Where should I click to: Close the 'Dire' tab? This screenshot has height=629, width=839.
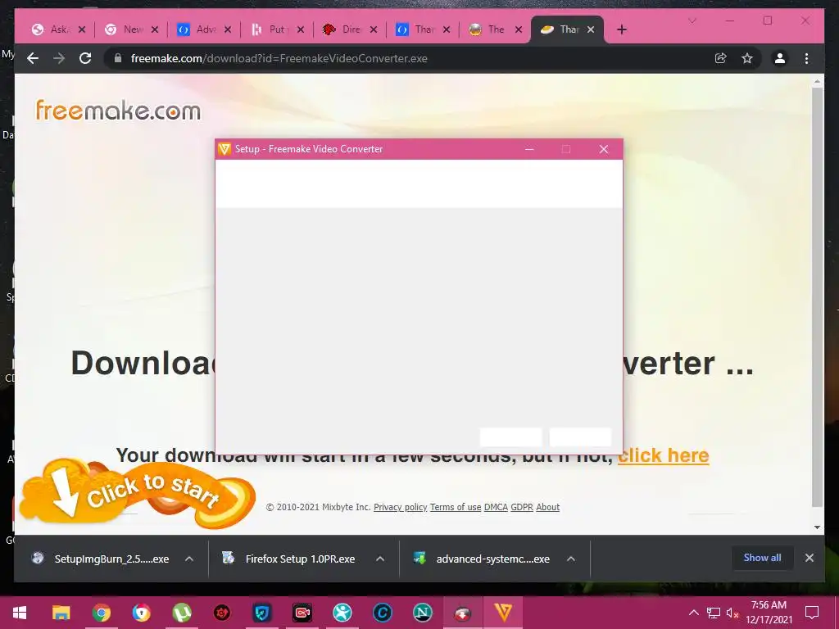pyautogui.click(x=374, y=30)
